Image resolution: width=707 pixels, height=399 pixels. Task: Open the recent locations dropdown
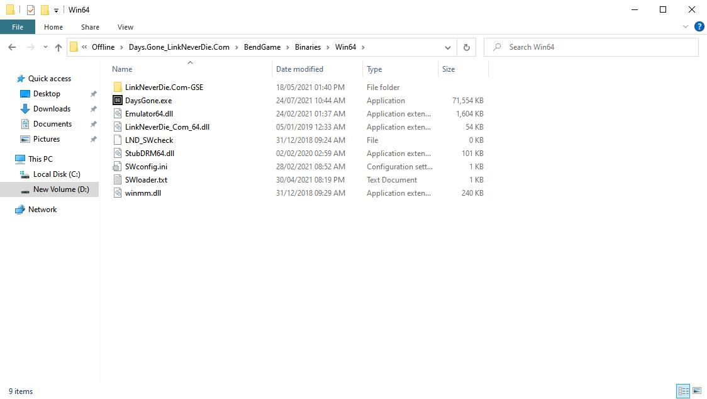point(45,47)
